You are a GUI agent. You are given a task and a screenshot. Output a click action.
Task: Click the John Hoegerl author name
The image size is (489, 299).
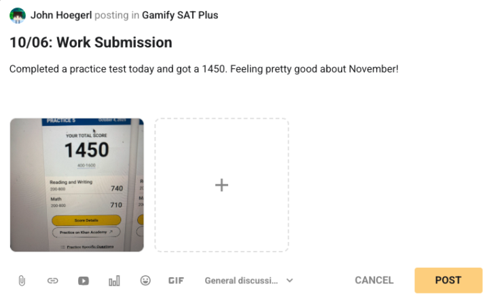pyautogui.click(x=62, y=15)
